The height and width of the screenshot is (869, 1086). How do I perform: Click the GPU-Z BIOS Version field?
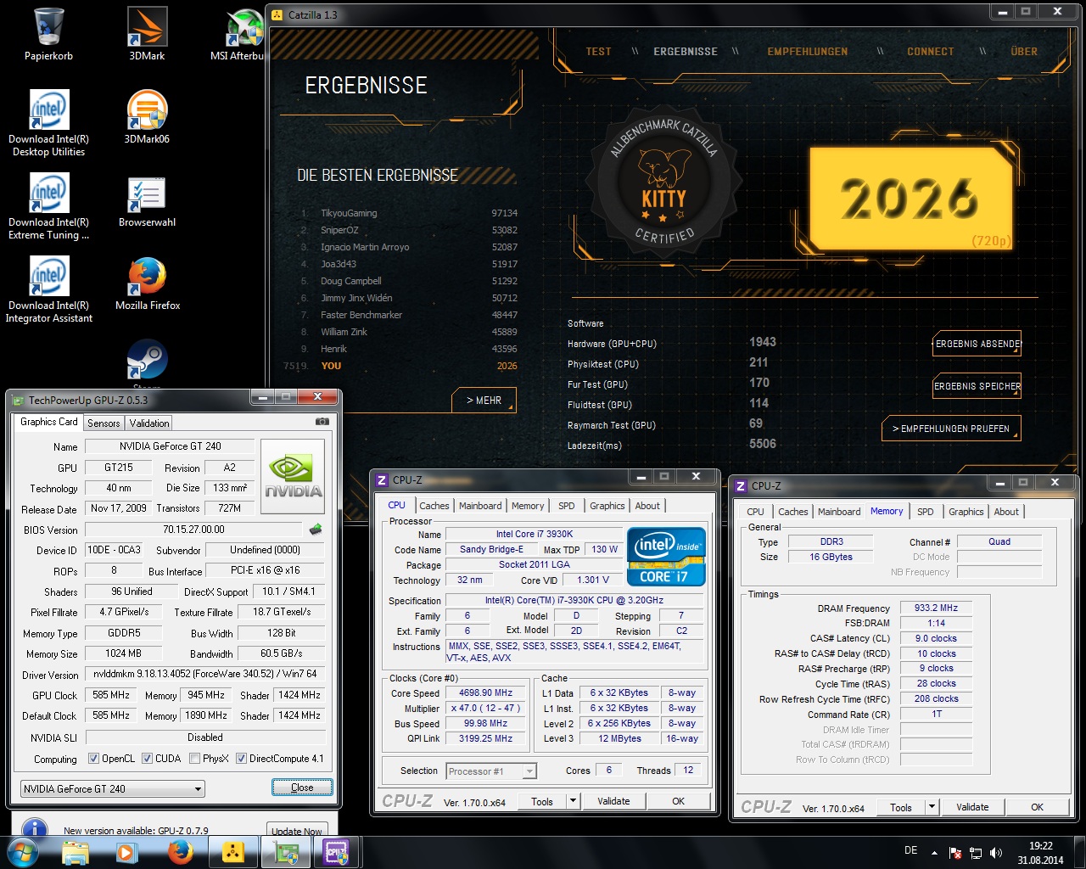[194, 530]
